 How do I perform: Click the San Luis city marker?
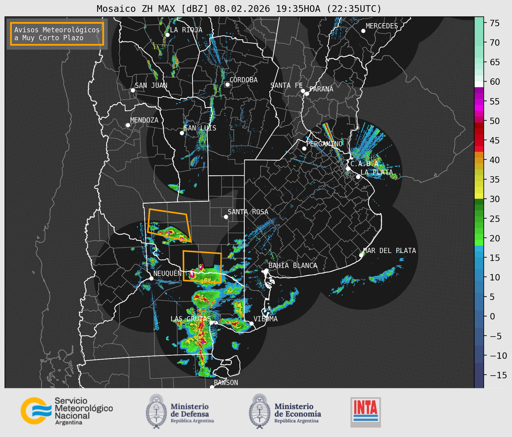tap(182, 133)
